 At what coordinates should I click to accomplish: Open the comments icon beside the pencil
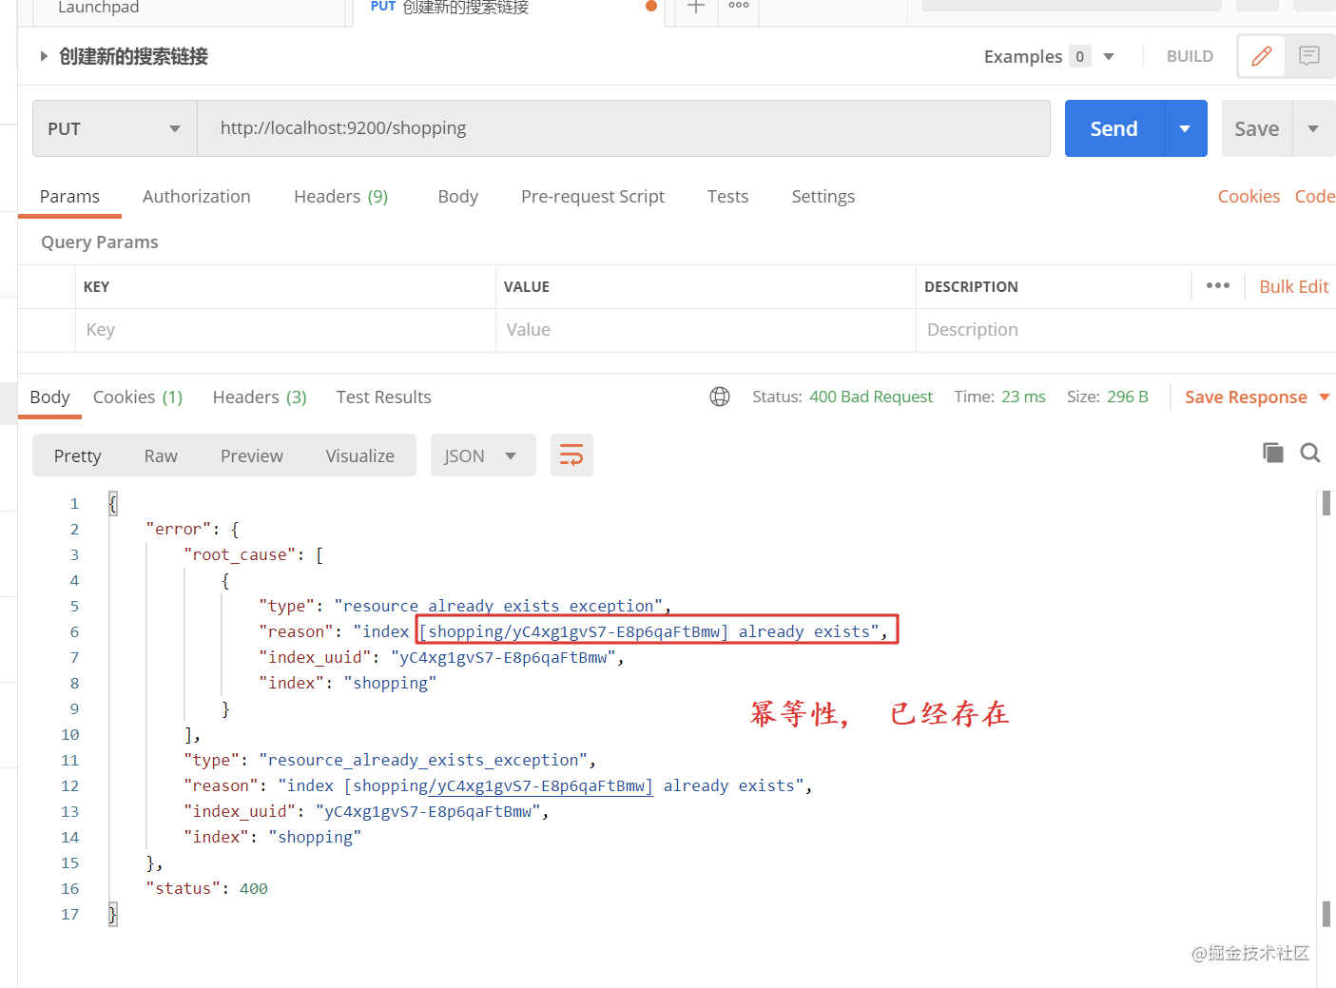point(1309,56)
